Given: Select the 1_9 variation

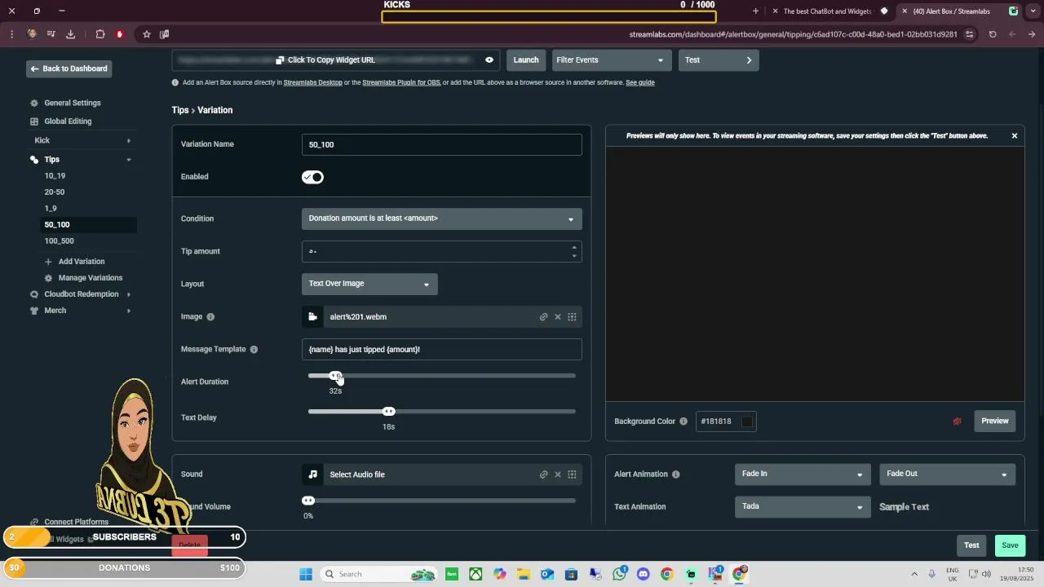Looking at the screenshot, I should click(x=51, y=209).
